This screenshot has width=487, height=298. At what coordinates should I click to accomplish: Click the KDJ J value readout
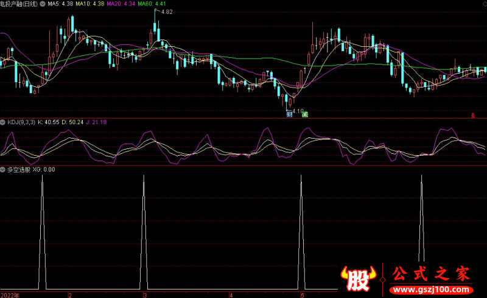[x=96, y=122]
